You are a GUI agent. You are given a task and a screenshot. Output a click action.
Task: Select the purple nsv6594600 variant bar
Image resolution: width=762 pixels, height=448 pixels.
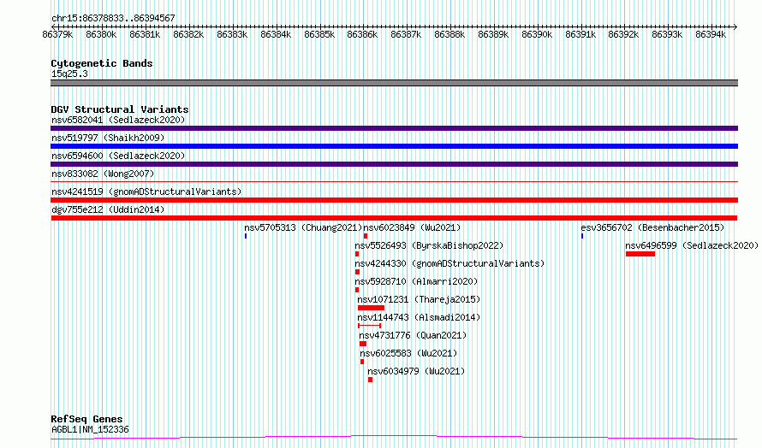(394, 164)
